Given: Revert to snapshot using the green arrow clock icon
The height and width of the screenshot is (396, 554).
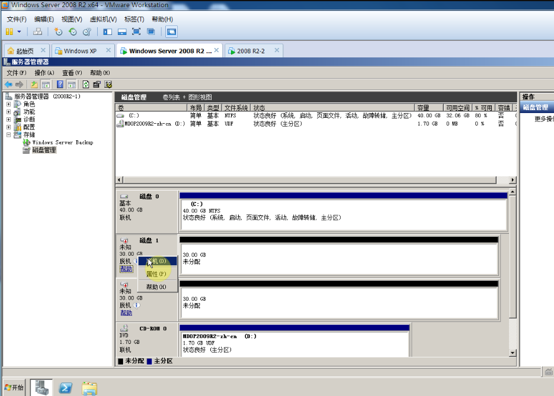Looking at the screenshot, I should tap(73, 32).
